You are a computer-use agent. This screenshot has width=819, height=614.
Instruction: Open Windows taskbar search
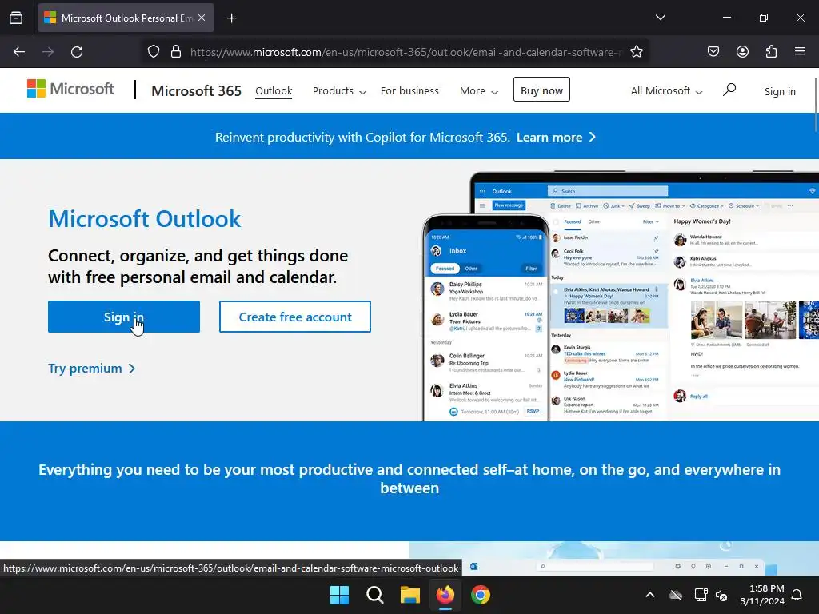[375, 595]
